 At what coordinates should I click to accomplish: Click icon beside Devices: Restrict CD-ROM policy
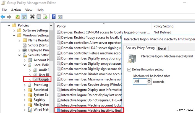click(59, 32)
